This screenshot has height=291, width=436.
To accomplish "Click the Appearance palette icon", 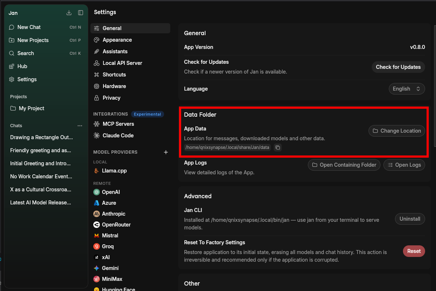I will point(97,40).
